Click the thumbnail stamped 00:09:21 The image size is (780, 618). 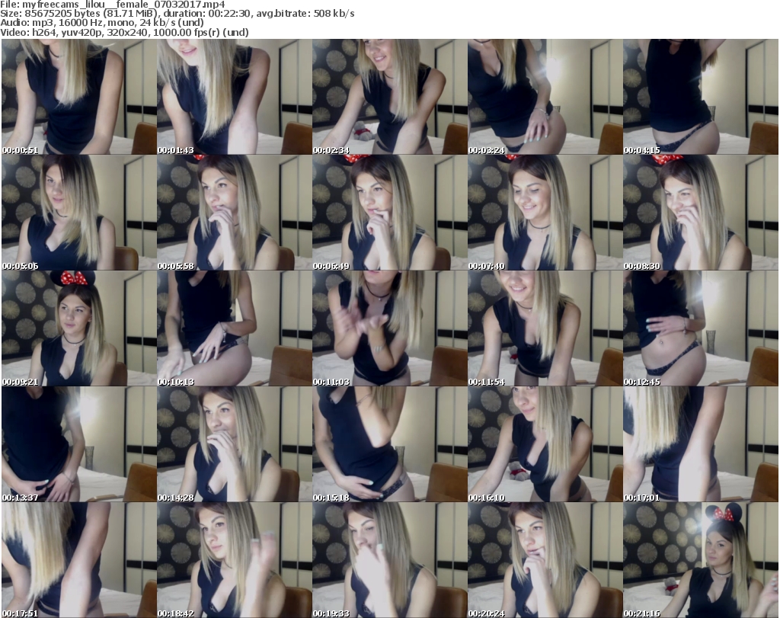pyautogui.click(x=79, y=328)
